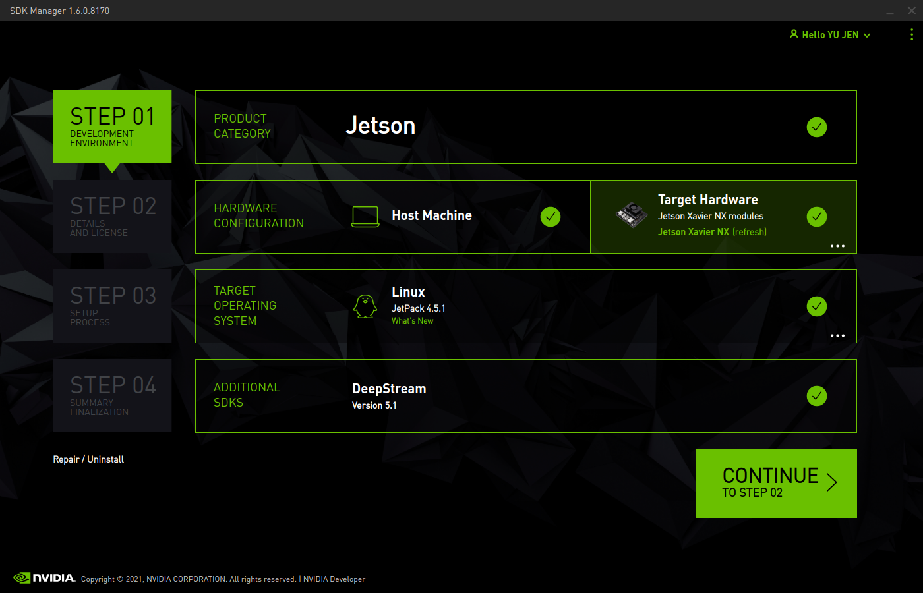923x593 pixels.
Task: Select the Step 02 Details and License tab
Action: pos(112,217)
